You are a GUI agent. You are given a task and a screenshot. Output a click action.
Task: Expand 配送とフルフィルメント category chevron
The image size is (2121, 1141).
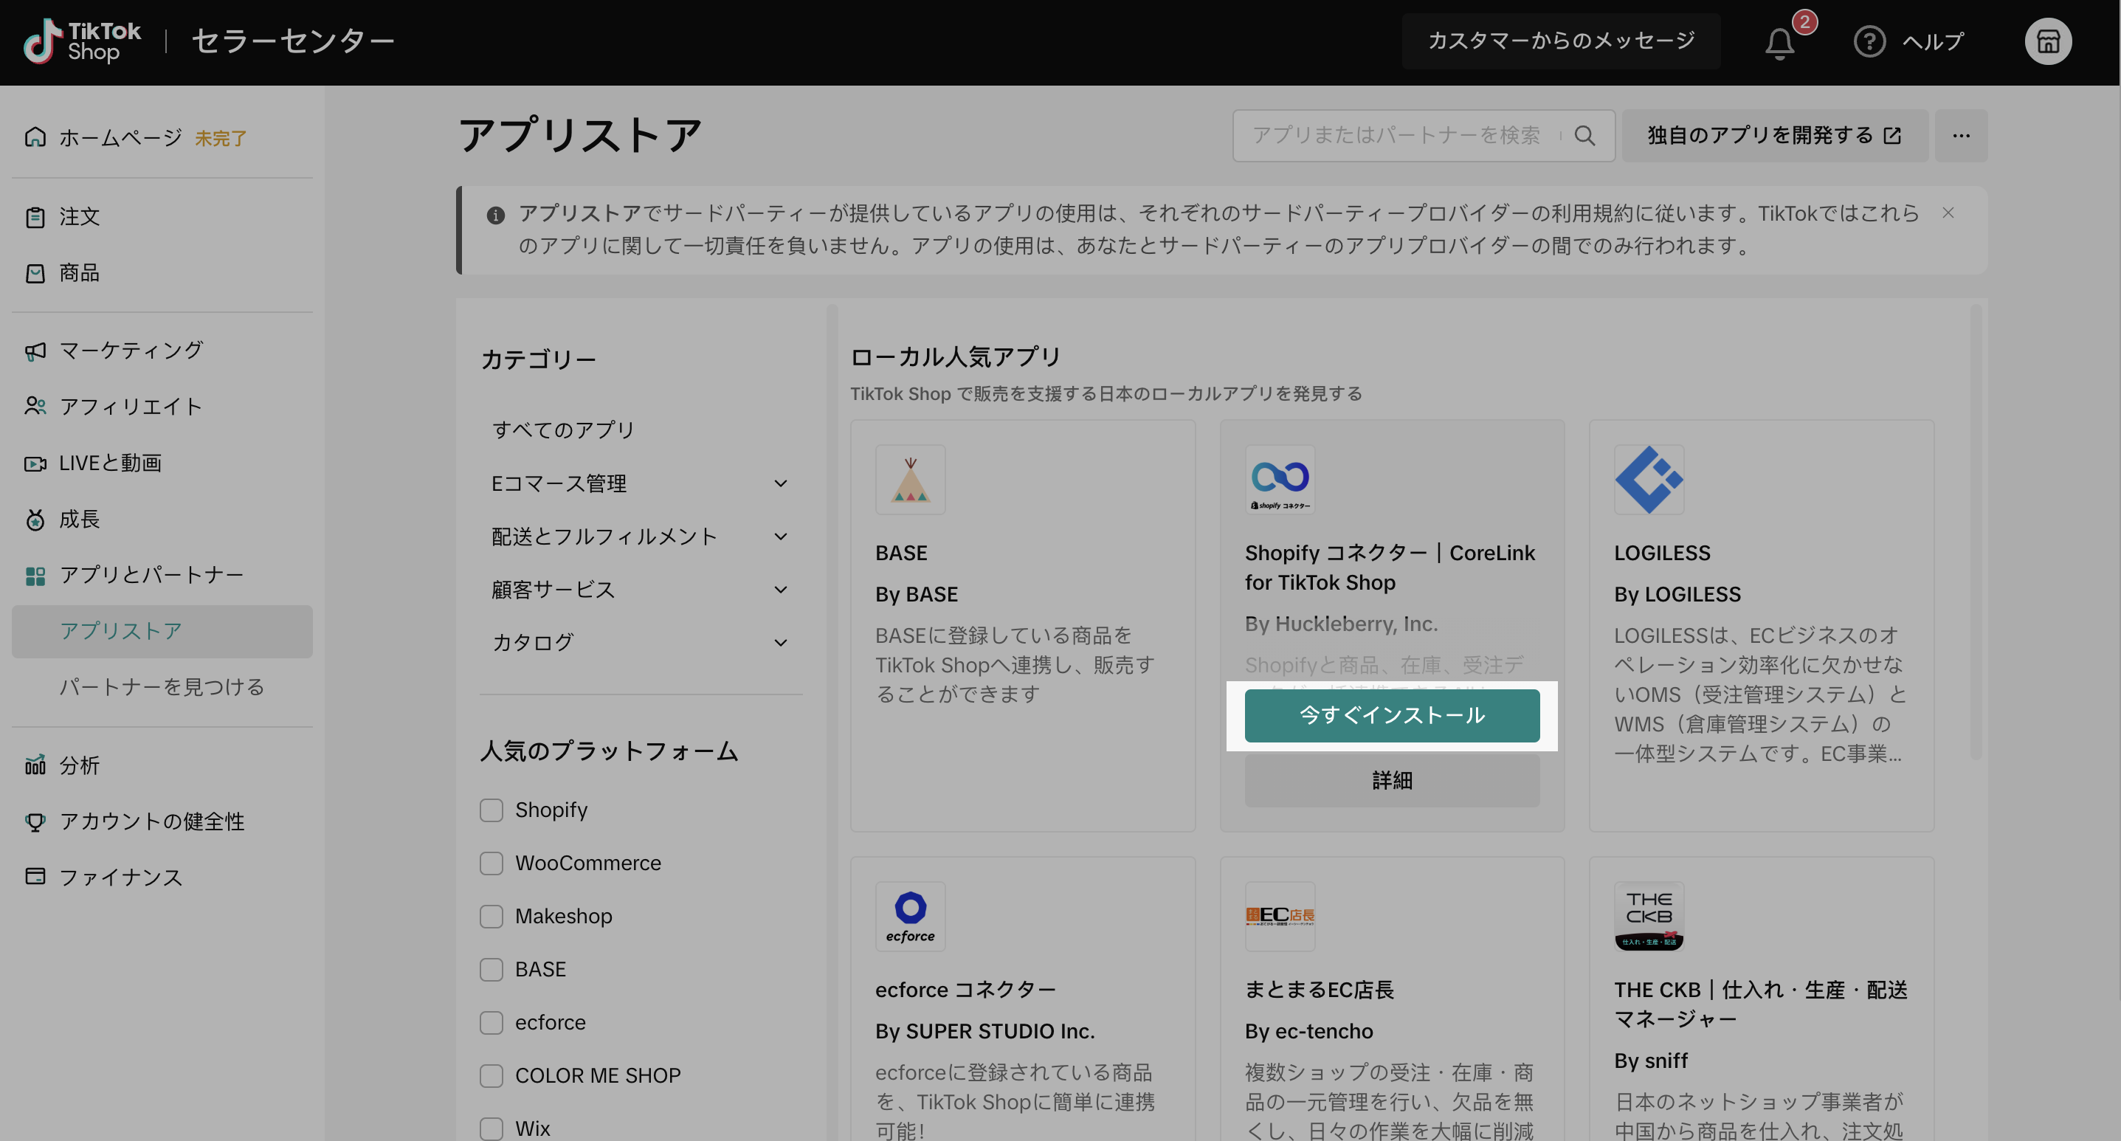[x=781, y=537]
